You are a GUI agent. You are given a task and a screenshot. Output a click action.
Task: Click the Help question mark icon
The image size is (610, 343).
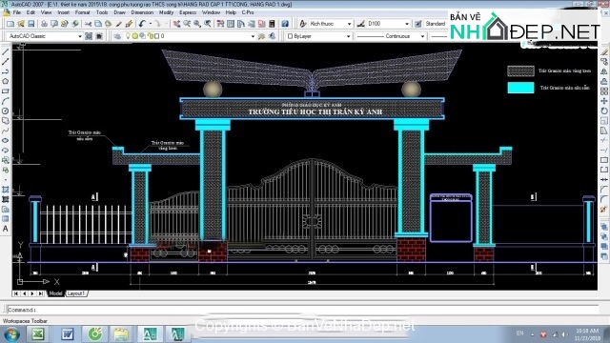coord(285,24)
